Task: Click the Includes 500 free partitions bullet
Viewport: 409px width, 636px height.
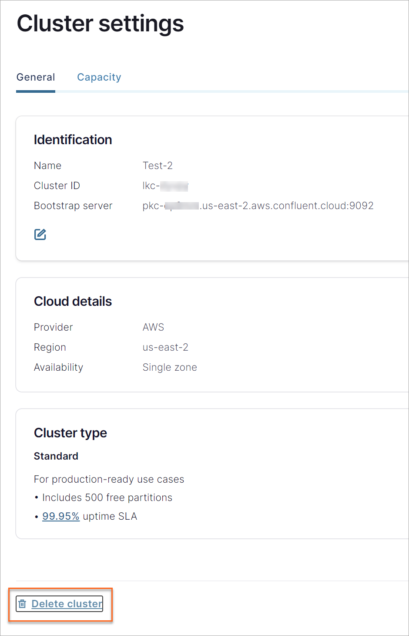Action: pos(107,497)
